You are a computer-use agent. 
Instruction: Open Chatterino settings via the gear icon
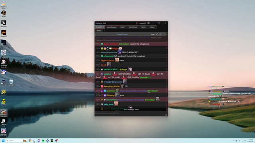pos(149,23)
